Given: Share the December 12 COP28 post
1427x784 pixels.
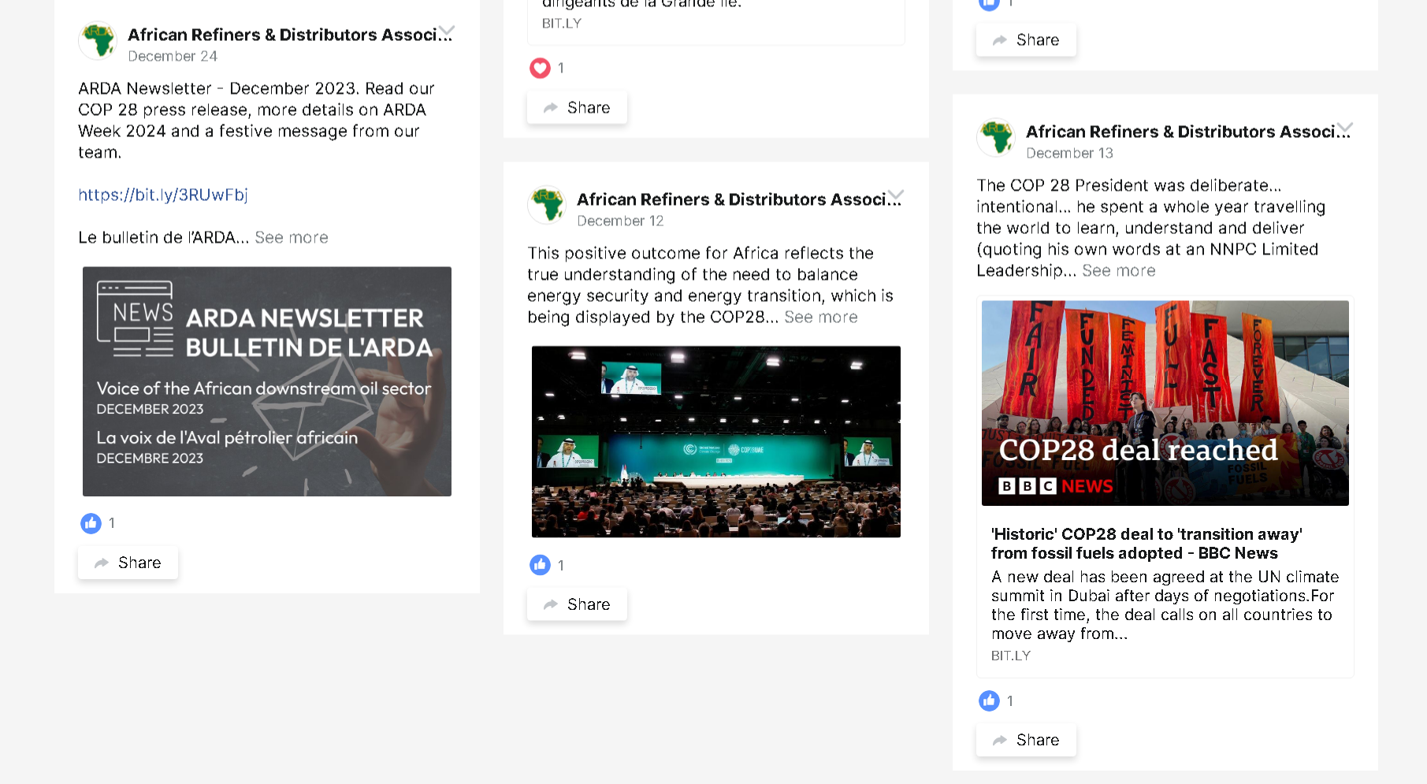Looking at the screenshot, I should coord(577,604).
